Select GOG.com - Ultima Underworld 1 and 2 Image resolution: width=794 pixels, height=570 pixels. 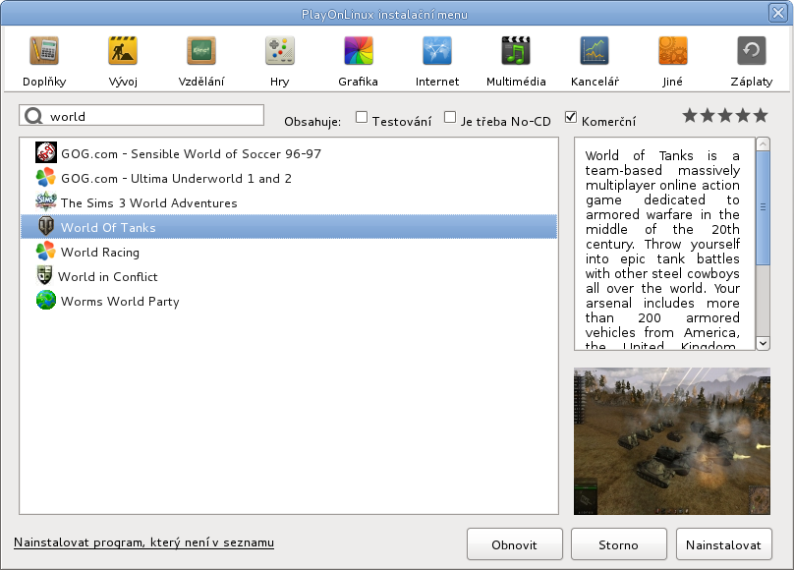(x=289, y=178)
